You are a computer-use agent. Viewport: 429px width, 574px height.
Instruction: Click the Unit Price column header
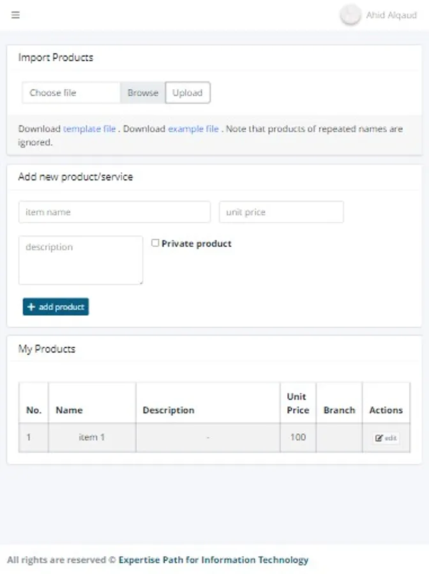297,403
